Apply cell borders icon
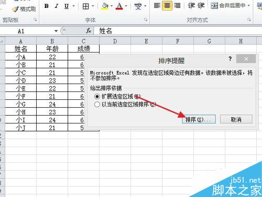 coord(85,6)
